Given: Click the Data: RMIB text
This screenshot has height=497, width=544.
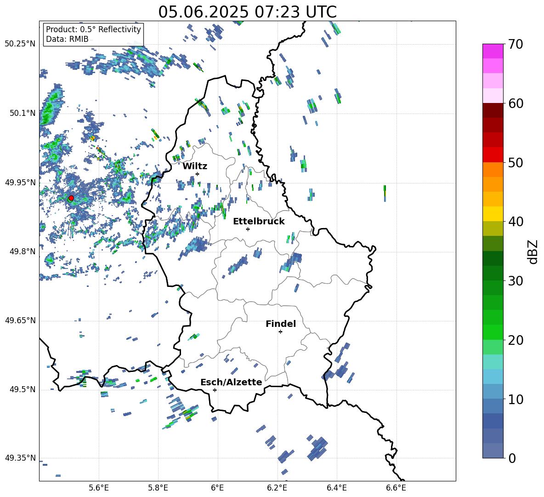Looking at the screenshot, I should [67, 39].
